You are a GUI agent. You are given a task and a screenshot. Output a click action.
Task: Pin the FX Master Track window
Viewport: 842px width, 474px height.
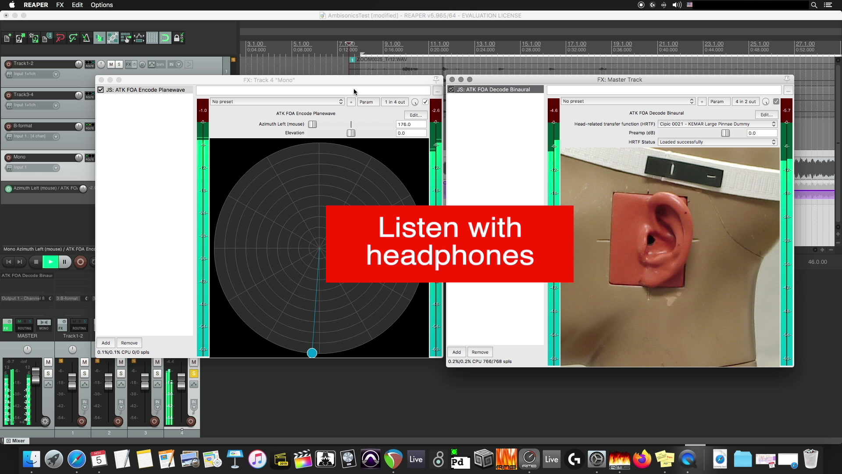[787, 79]
